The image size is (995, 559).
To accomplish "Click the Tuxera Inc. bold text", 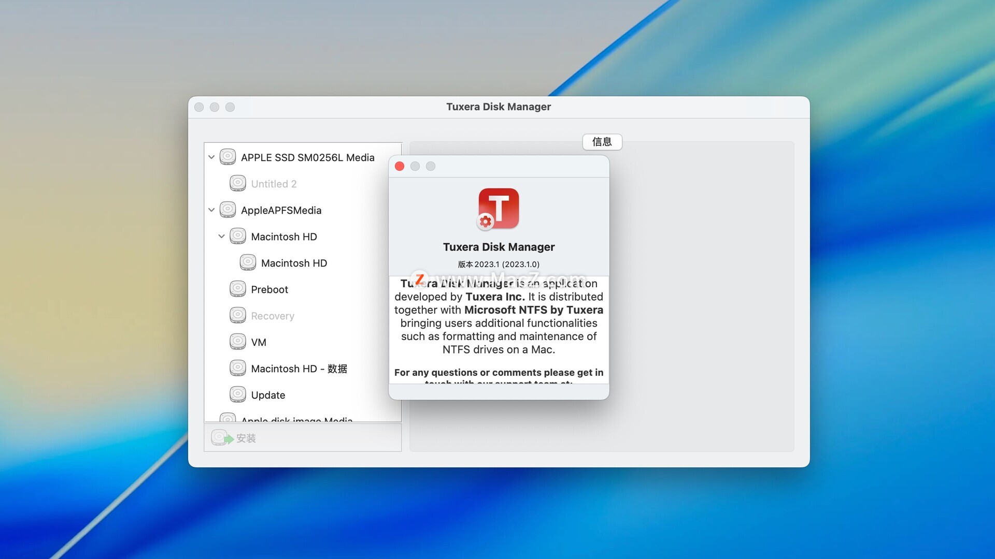I will (x=495, y=297).
